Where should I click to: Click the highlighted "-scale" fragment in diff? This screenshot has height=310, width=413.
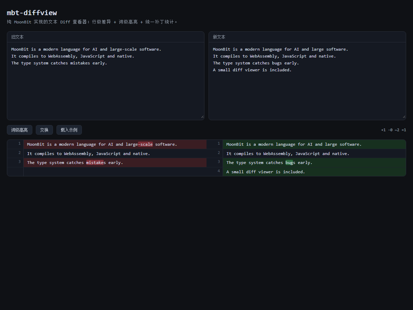(145, 144)
